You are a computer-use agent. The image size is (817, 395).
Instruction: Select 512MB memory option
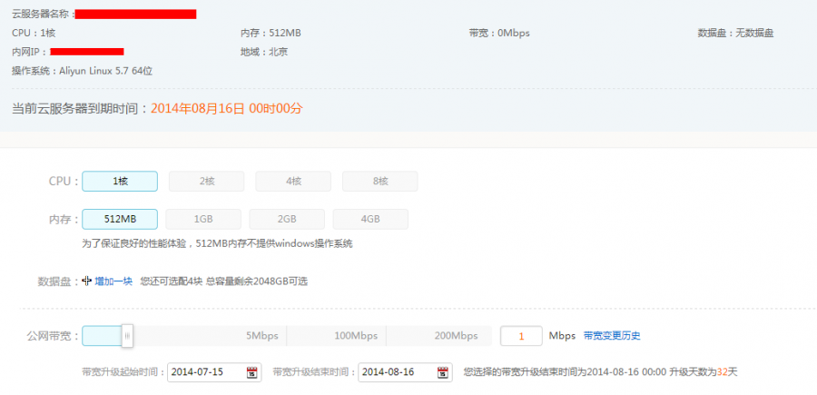click(x=120, y=219)
